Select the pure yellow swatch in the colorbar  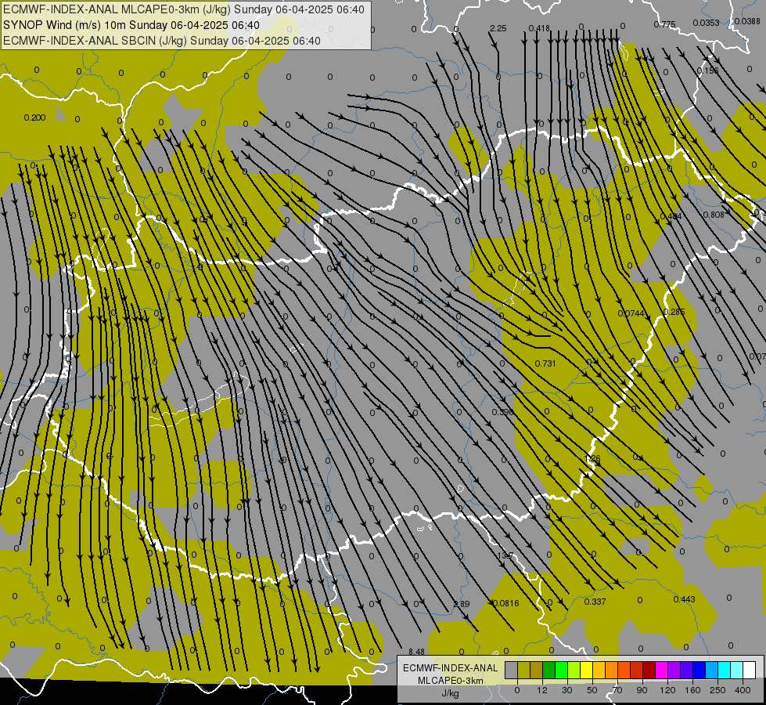587,670
